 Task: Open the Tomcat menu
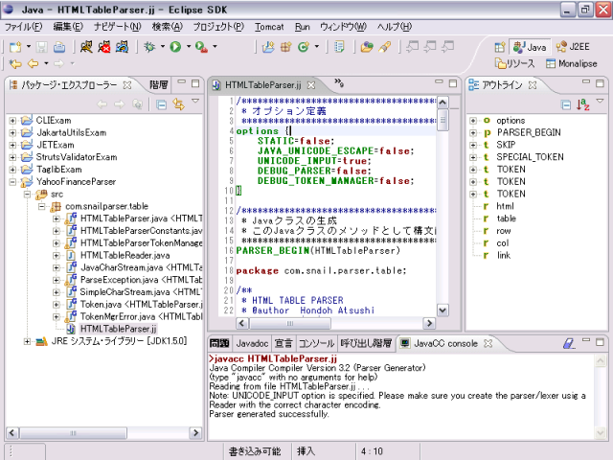point(269,26)
